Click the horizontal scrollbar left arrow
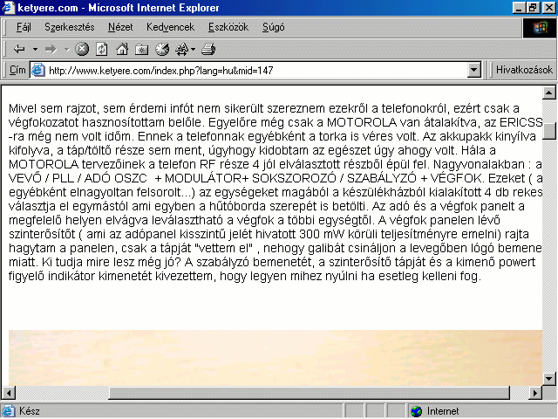Screen dimensions: 558x419 9,393
